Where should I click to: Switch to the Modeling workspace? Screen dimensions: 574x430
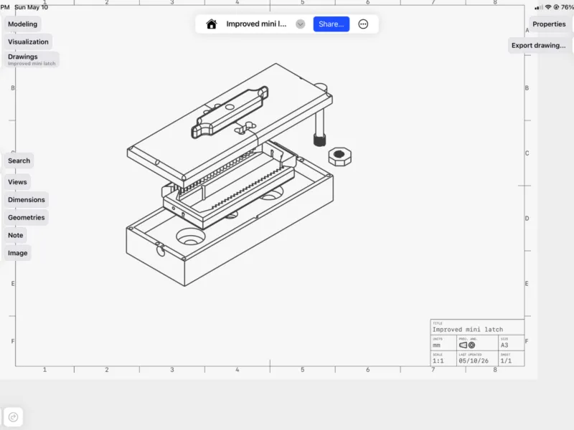23,24
